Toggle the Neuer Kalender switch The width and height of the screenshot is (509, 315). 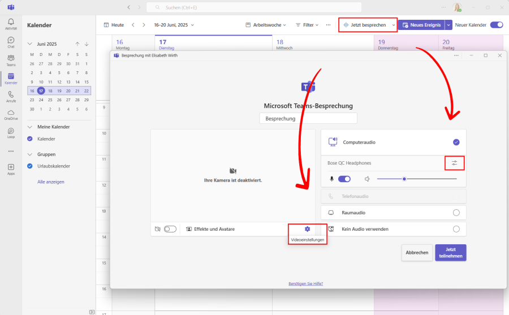coord(497,25)
